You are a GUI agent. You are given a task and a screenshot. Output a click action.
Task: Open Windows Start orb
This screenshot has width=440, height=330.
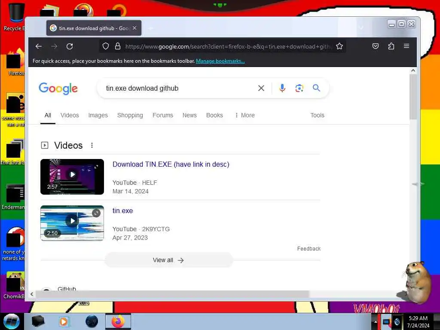[x=11, y=321]
